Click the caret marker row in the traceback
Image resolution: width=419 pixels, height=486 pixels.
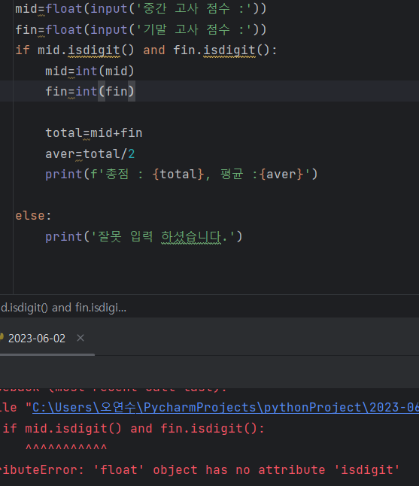(66, 448)
